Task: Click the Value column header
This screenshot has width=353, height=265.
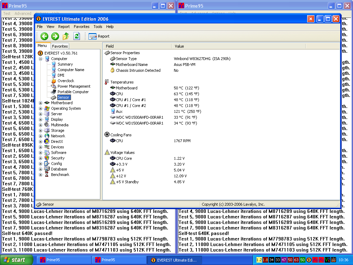Action: (239, 46)
